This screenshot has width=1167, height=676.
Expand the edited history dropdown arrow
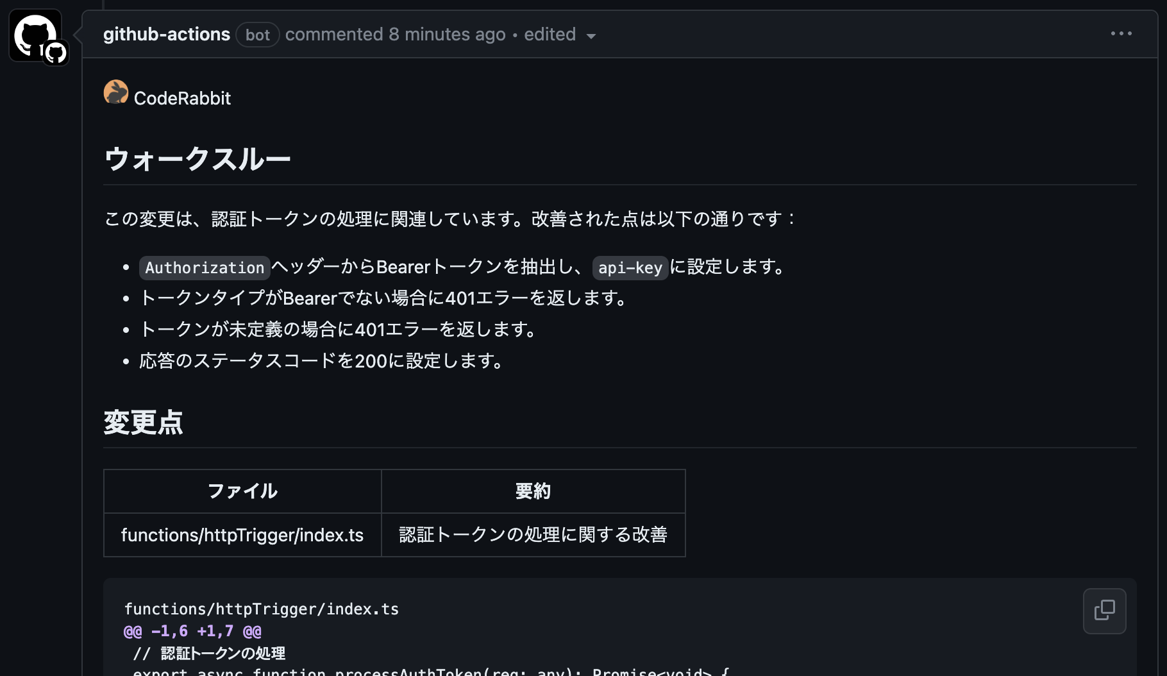591,36
